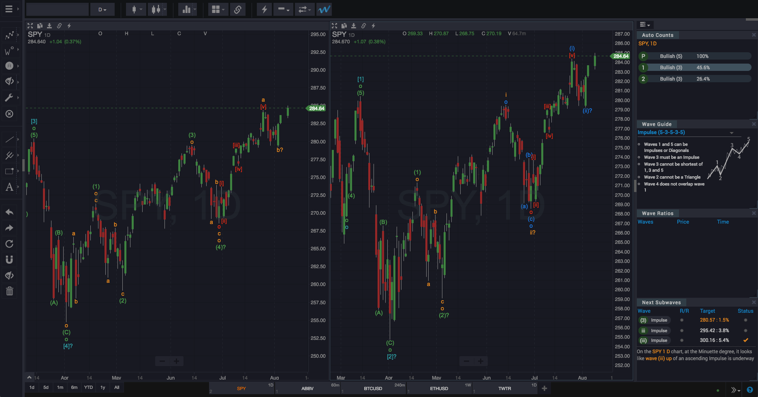The height and width of the screenshot is (397, 758).
Task: Set range to YTD
Action: pyautogui.click(x=88, y=387)
